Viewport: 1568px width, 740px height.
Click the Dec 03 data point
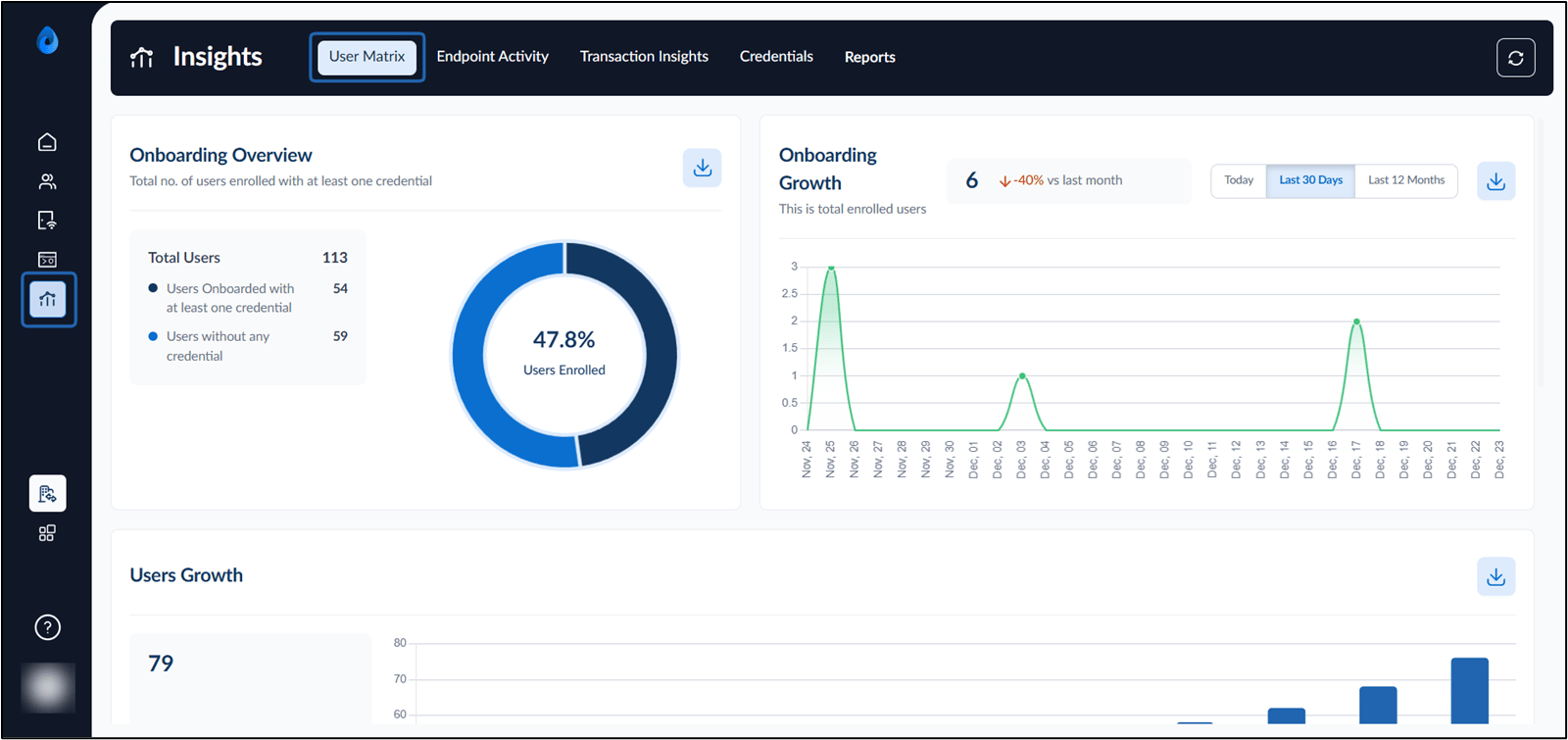[1022, 376]
